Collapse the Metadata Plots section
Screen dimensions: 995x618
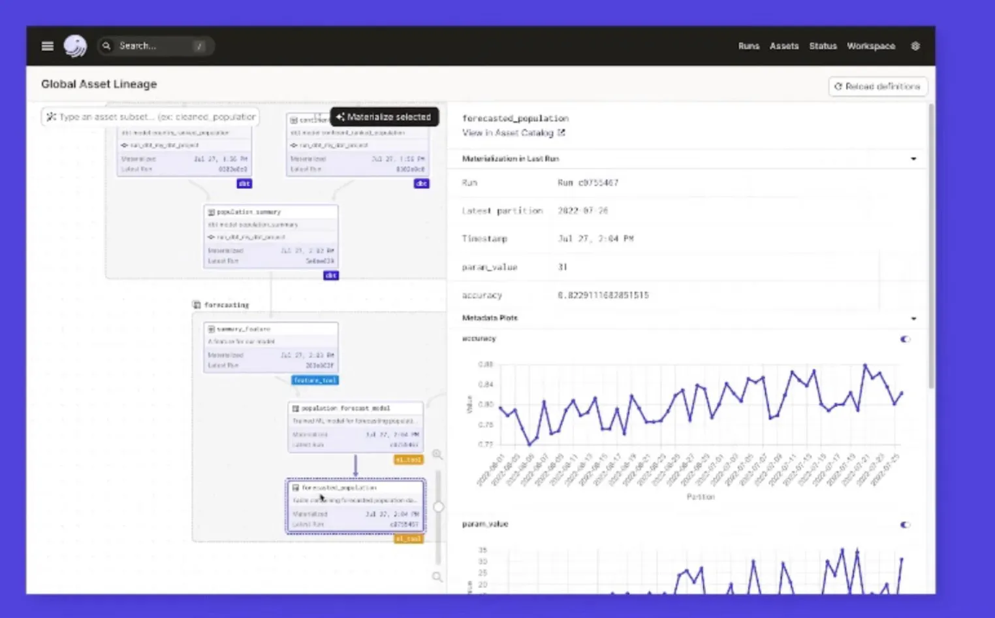[x=913, y=319]
